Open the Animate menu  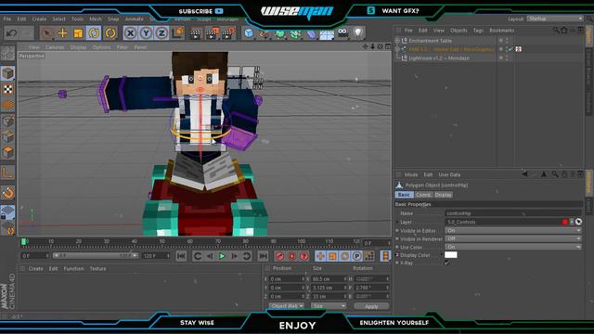click(x=134, y=19)
